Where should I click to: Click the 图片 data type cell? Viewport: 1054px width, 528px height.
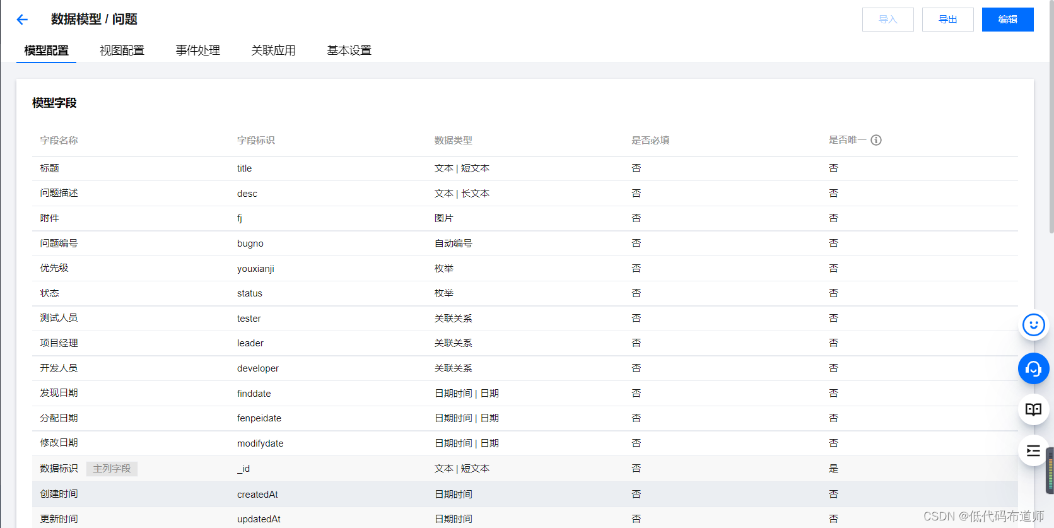pos(444,218)
